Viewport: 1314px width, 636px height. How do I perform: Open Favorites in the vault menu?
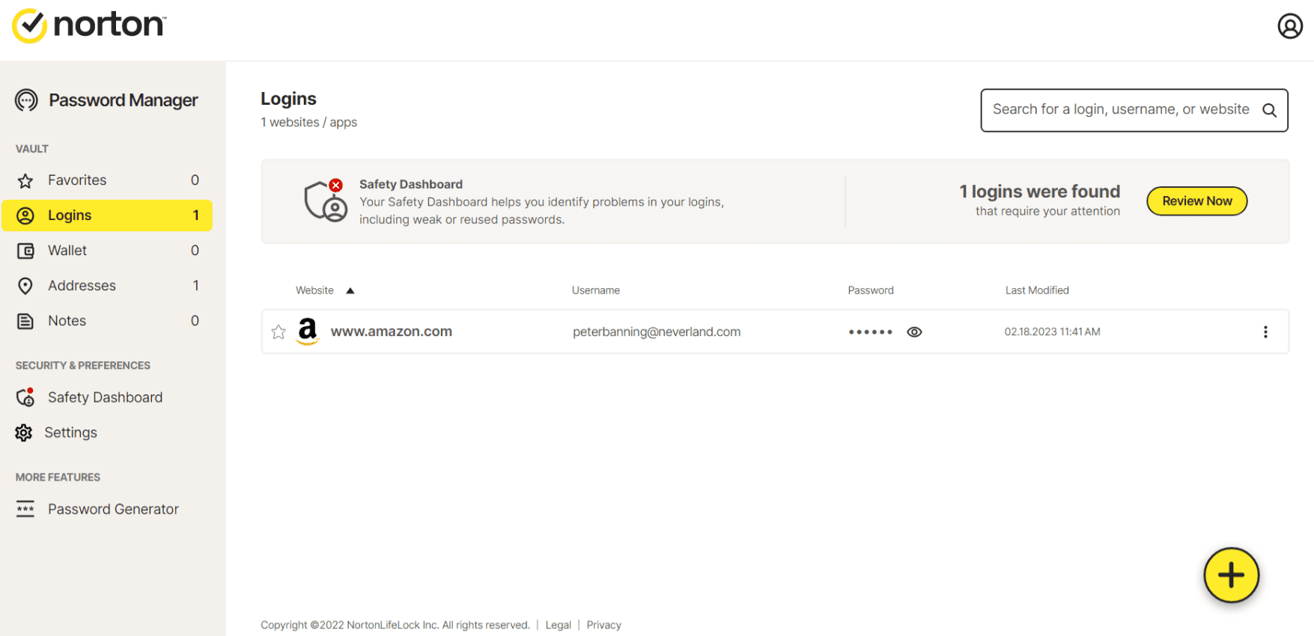(107, 180)
